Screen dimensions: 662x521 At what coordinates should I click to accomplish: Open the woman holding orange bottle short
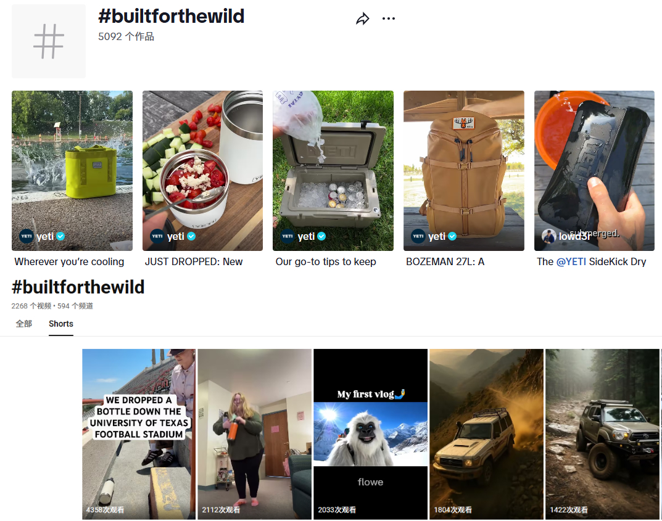tap(255, 433)
